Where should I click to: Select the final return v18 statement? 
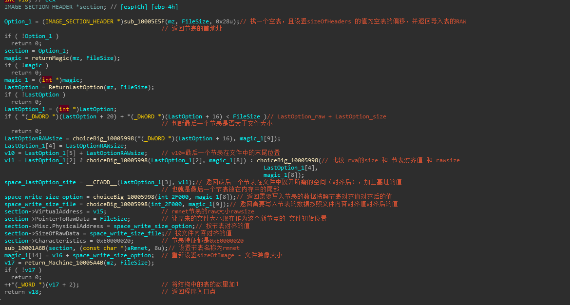pos(22,291)
